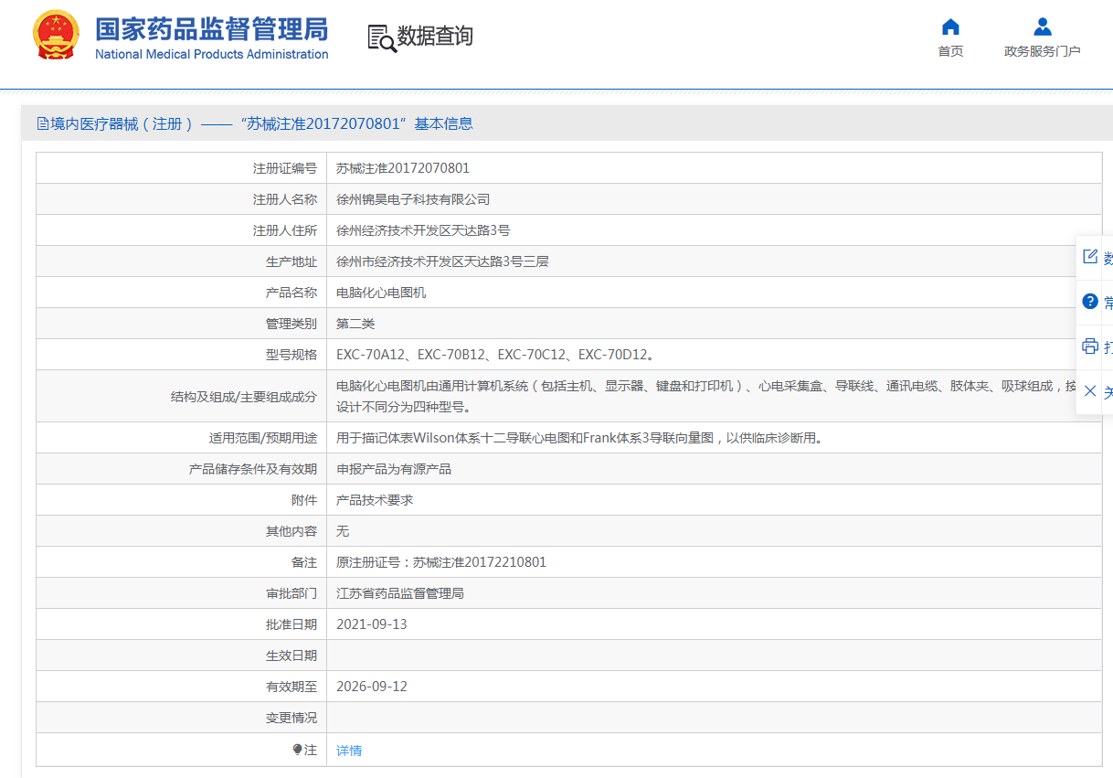Click approving department 江苏省药品监督管理局
Screen dimensions: 1113x778
coord(400,593)
